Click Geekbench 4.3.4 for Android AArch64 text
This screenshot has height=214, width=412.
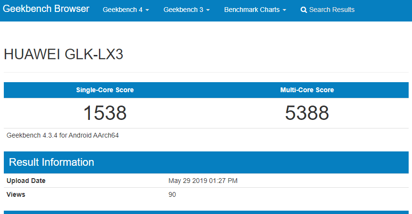(x=63, y=135)
